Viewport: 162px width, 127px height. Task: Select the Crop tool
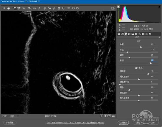pos(29,8)
